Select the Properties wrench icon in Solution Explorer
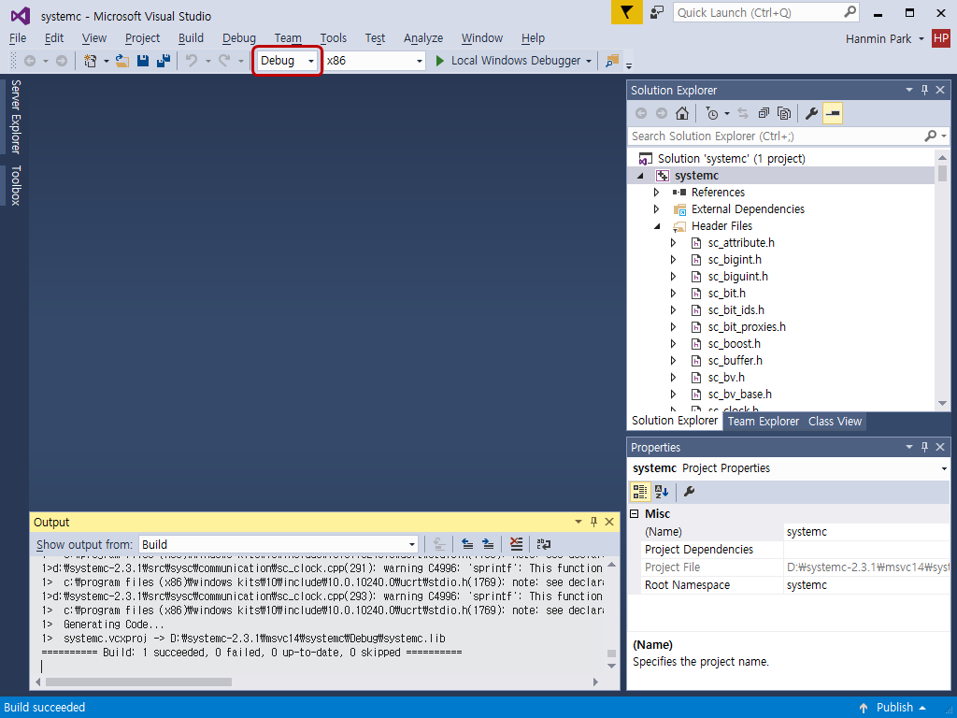Screen dimensions: 957x718 (x=811, y=113)
